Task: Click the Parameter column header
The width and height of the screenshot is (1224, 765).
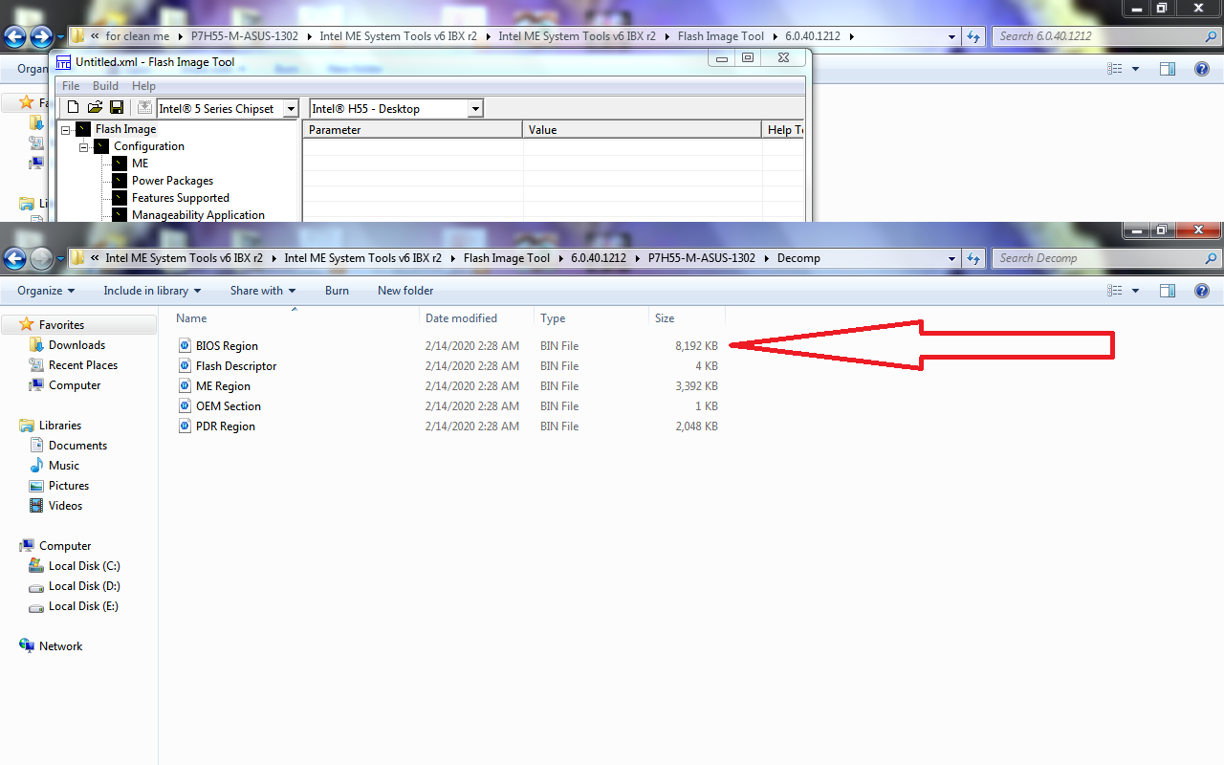Action: tap(413, 129)
